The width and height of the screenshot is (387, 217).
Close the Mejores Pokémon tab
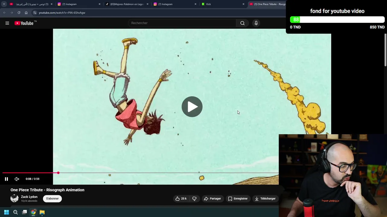pos(148,4)
